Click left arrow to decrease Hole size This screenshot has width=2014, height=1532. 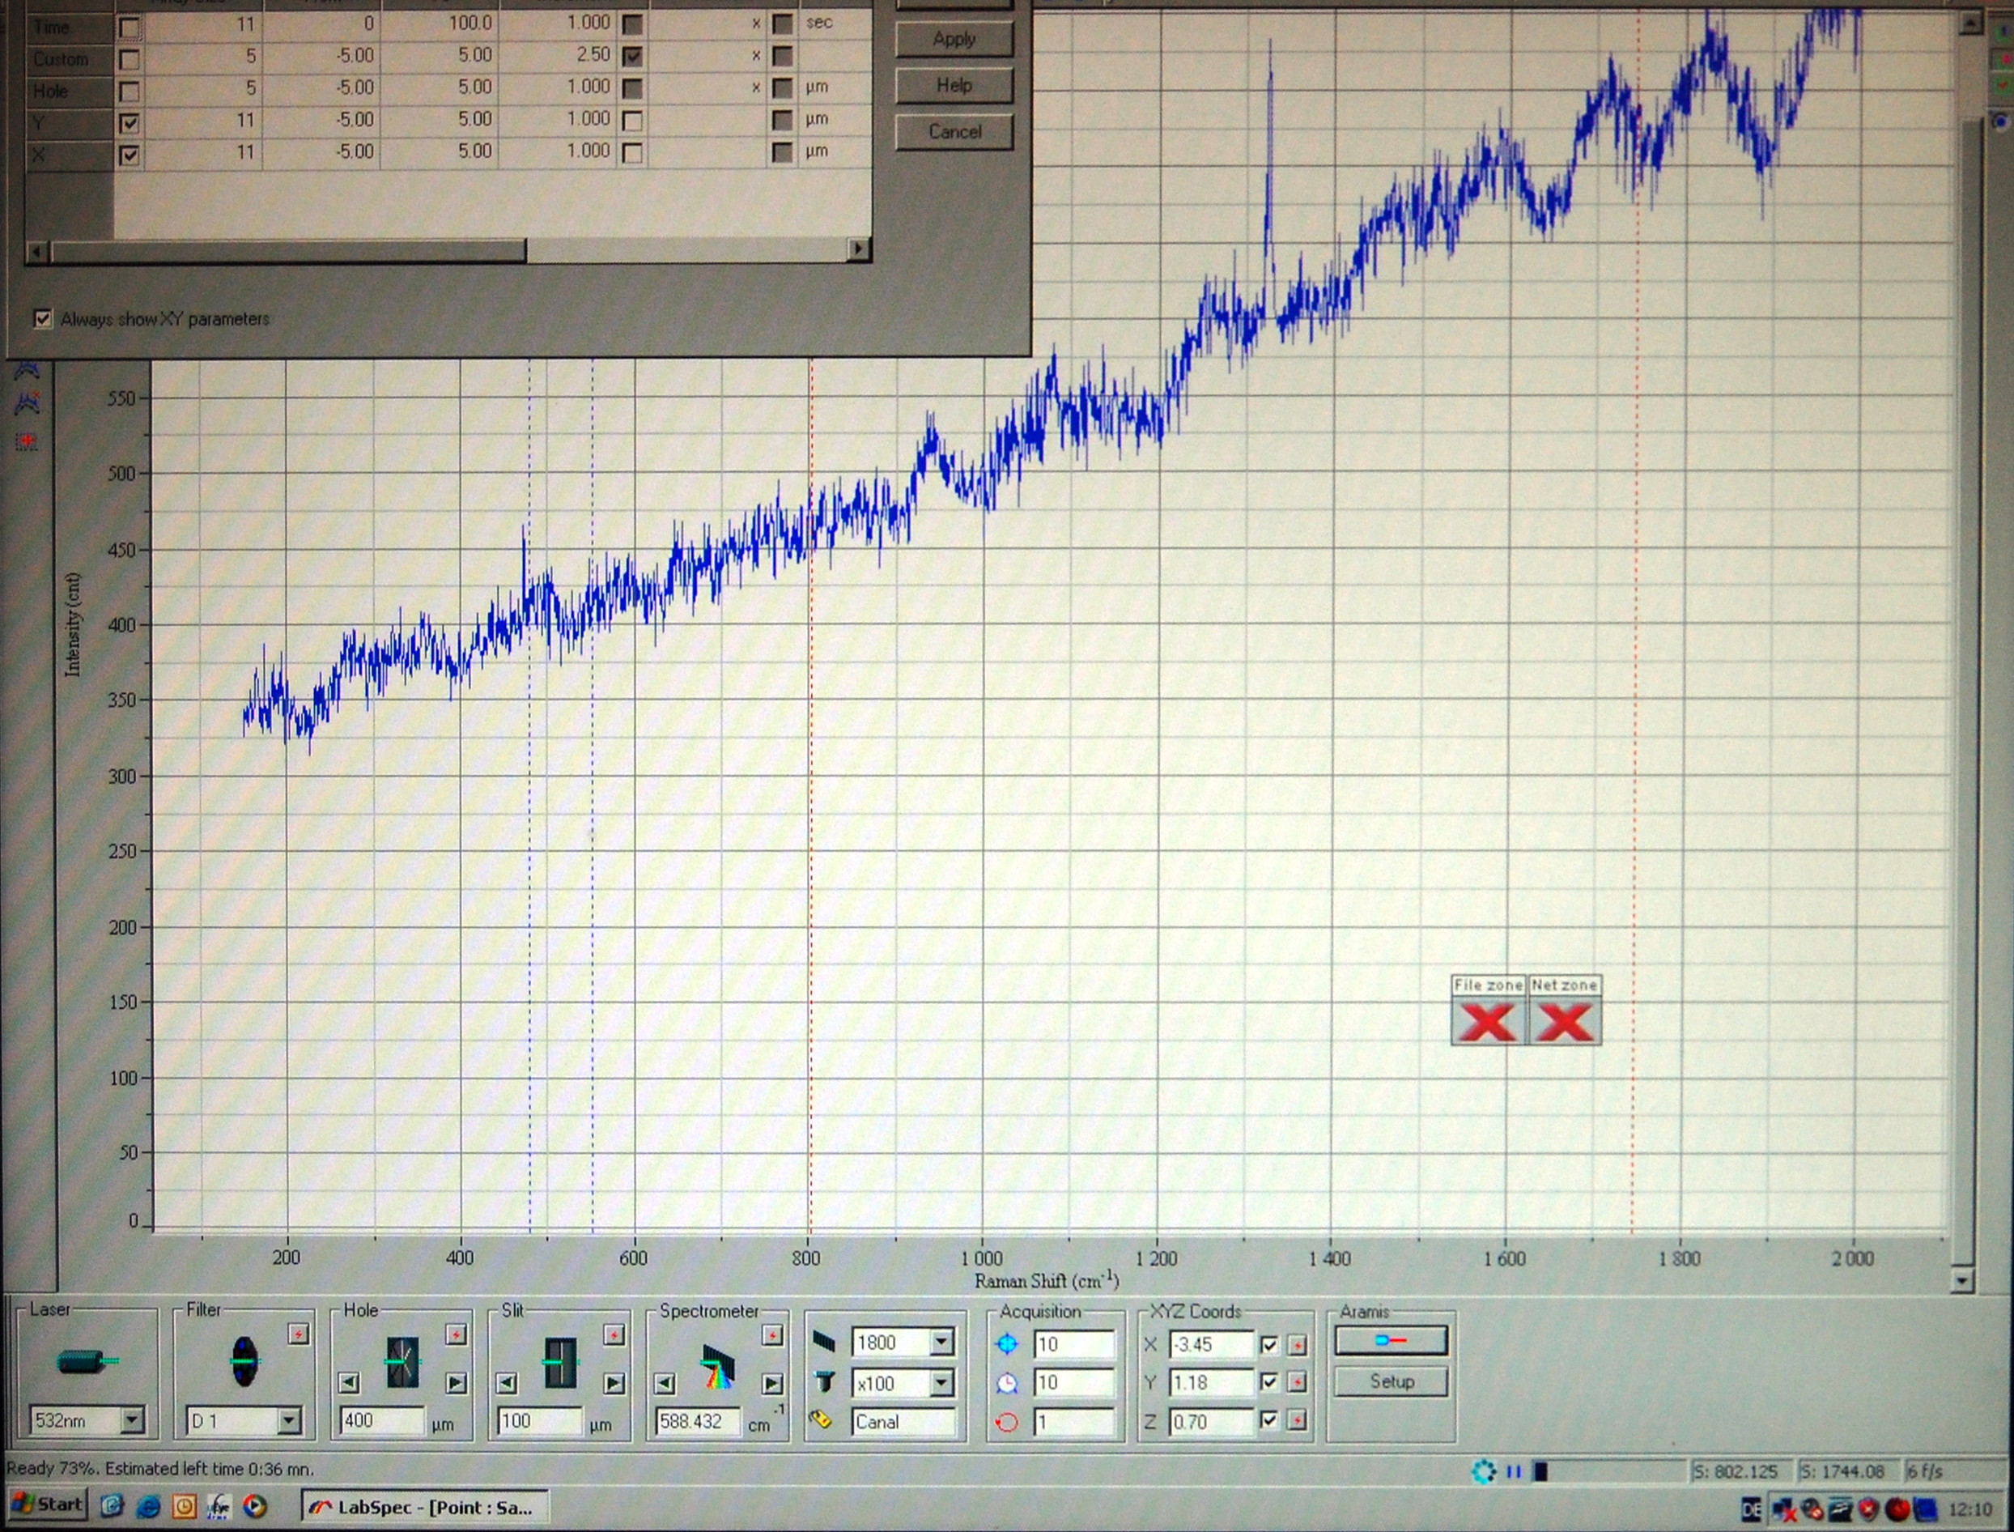[348, 1382]
